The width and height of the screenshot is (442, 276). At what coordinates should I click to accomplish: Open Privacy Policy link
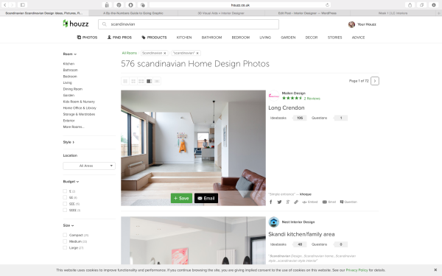click(x=357, y=270)
